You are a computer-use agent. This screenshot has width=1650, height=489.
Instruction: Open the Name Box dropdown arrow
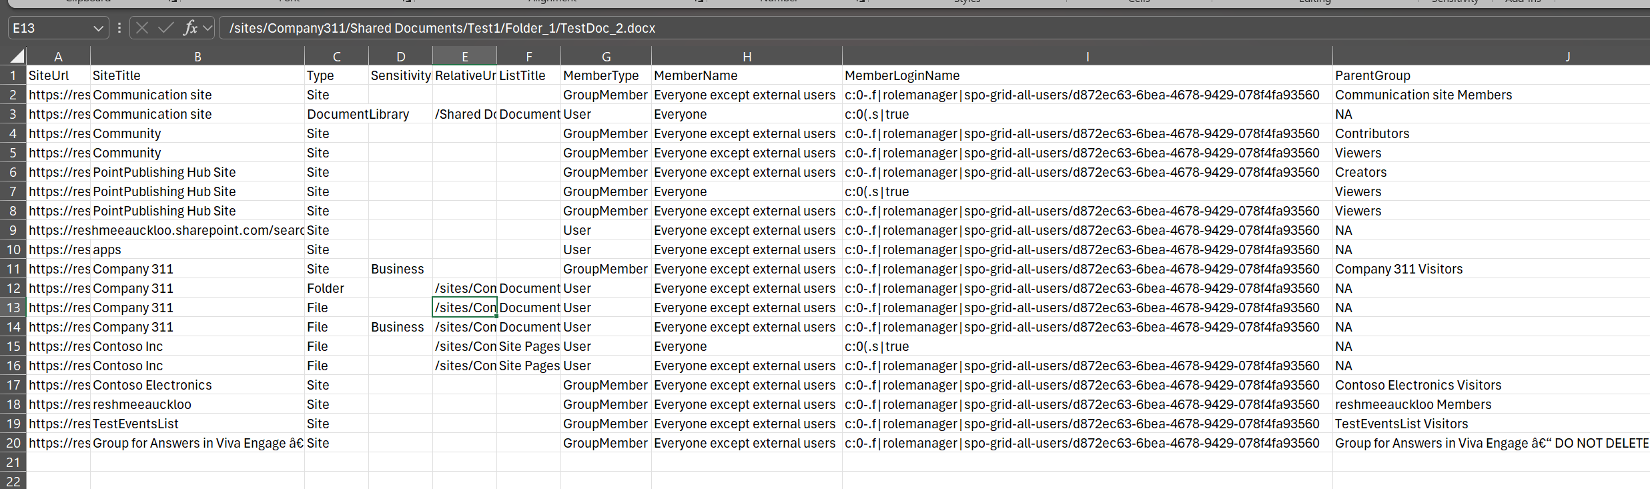[x=98, y=28]
